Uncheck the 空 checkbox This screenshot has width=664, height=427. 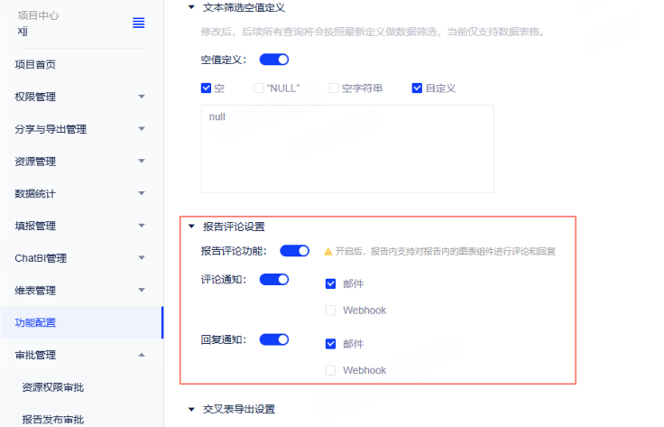[x=206, y=88]
